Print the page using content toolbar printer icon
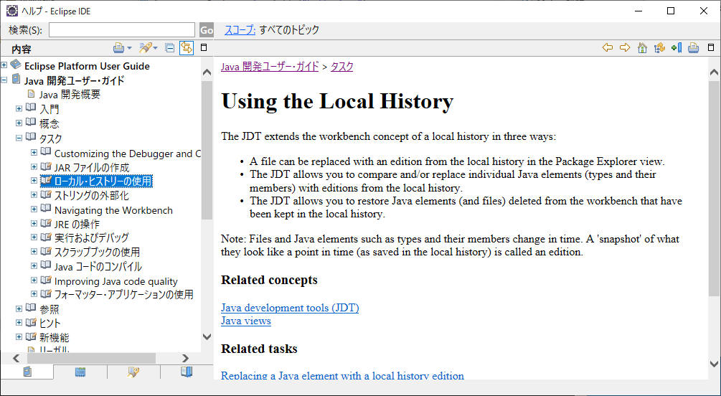721x396 pixels. click(x=693, y=48)
